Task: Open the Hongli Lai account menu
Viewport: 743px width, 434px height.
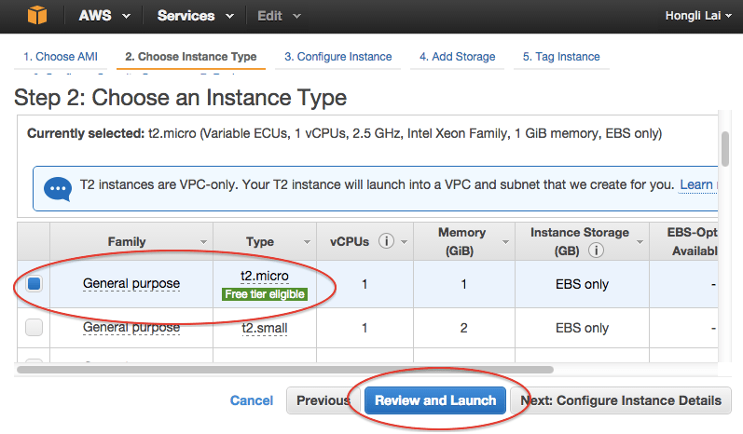Action: click(698, 16)
